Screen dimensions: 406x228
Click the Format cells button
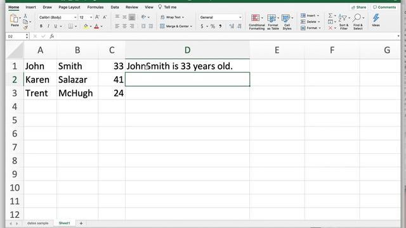[310, 28]
